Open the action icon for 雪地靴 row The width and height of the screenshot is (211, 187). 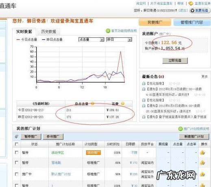coord(202,163)
